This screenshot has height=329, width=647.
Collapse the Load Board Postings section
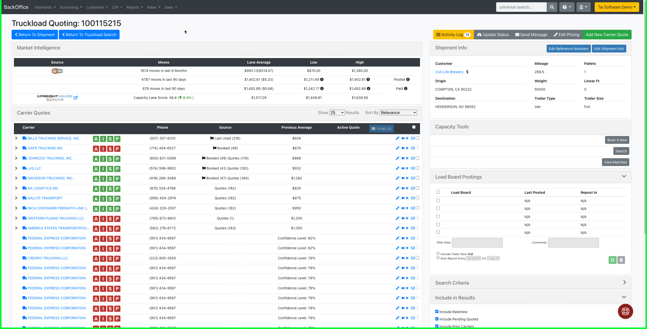[624, 177]
